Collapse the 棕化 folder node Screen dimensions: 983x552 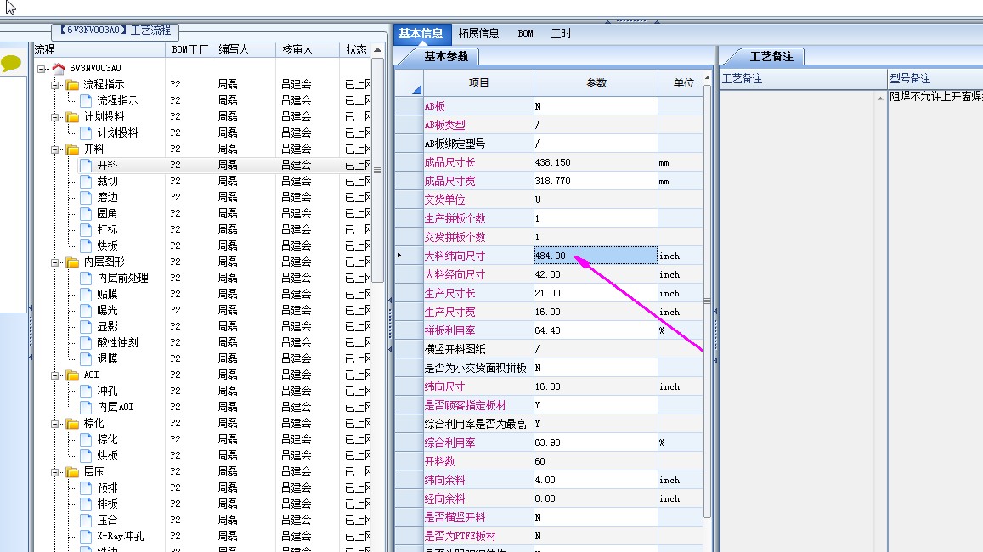click(55, 424)
